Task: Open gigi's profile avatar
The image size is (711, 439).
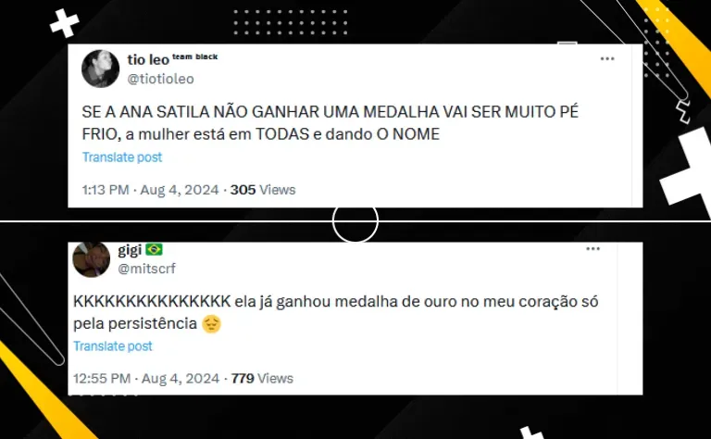Action: [91, 259]
